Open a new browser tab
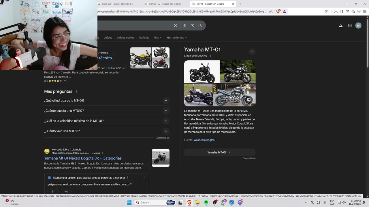The image size is (369, 207). tap(240, 4)
